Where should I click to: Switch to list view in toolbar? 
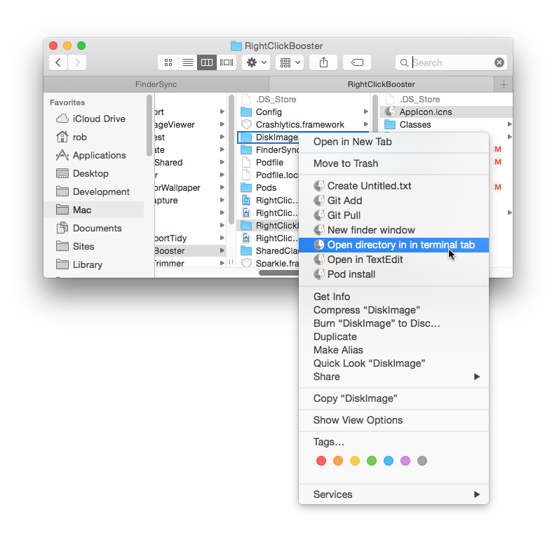coord(188,62)
